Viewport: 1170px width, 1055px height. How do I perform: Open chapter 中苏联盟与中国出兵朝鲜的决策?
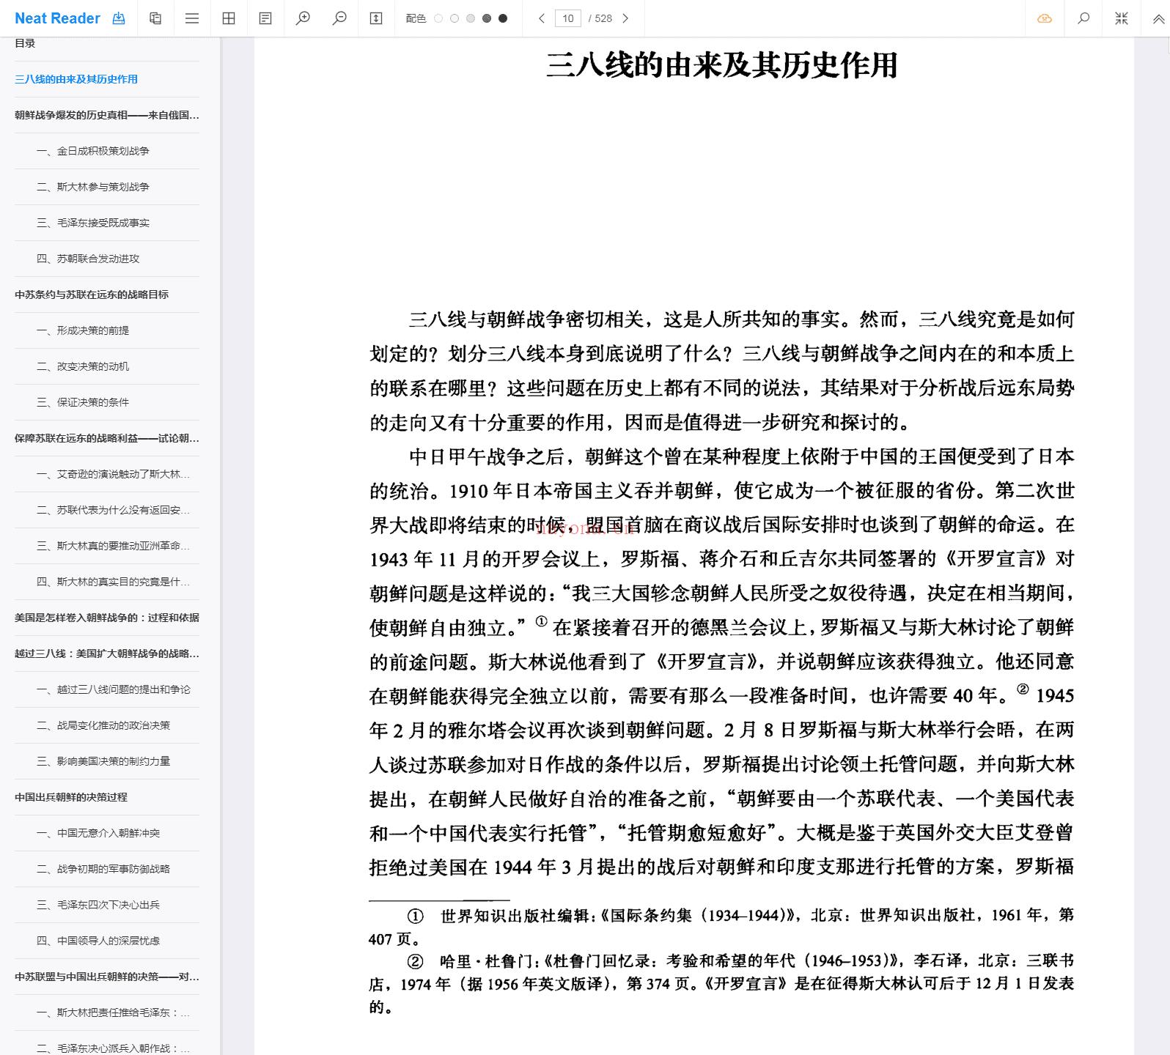pyautogui.click(x=107, y=977)
